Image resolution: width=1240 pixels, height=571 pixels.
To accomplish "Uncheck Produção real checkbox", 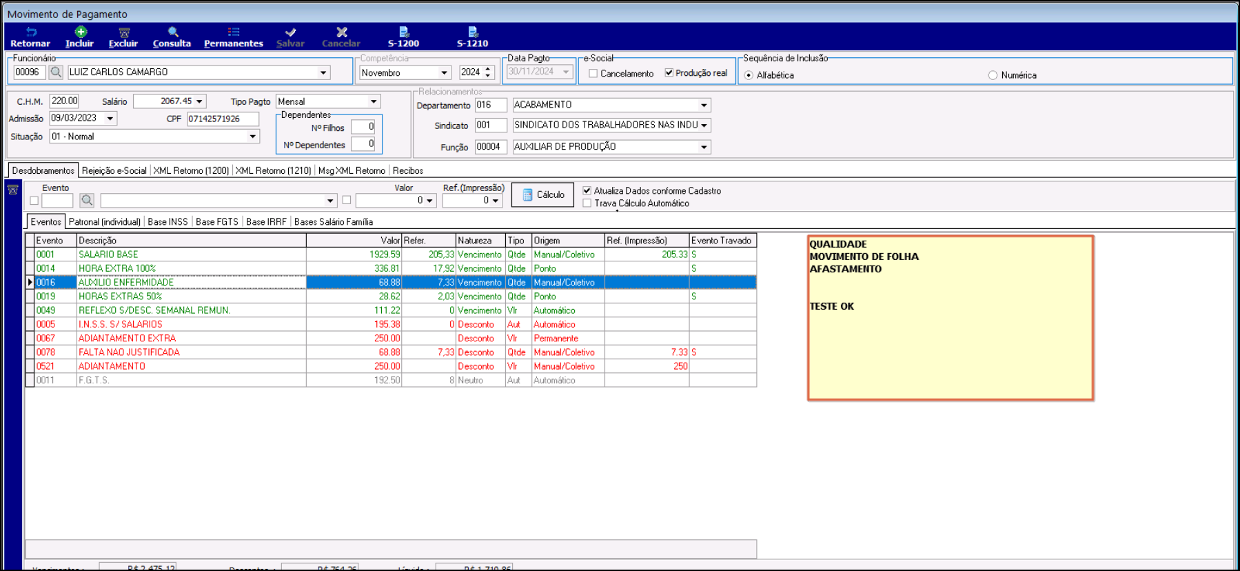I will pyautogui.click(x=669, y=72).
